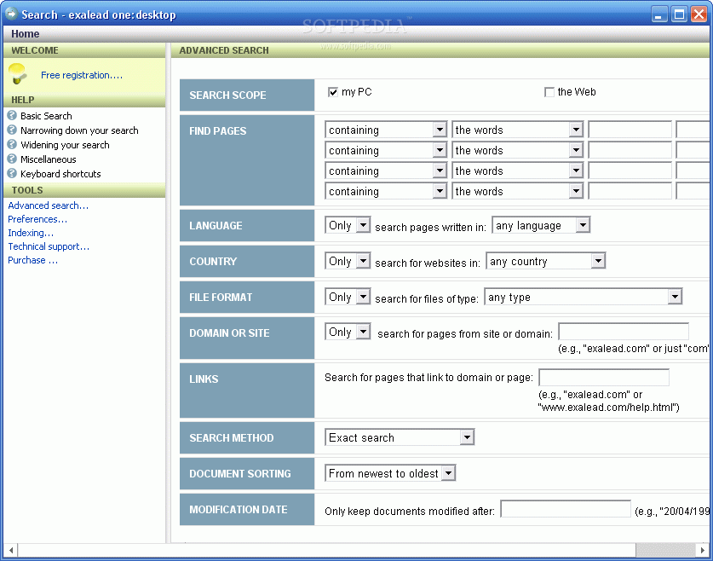This screenshot has height=561, width=713.
Task: Click the help icon next to Widening your search
Action: [12, 145]
